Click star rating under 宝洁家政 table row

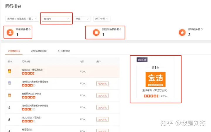coord(28,73)
